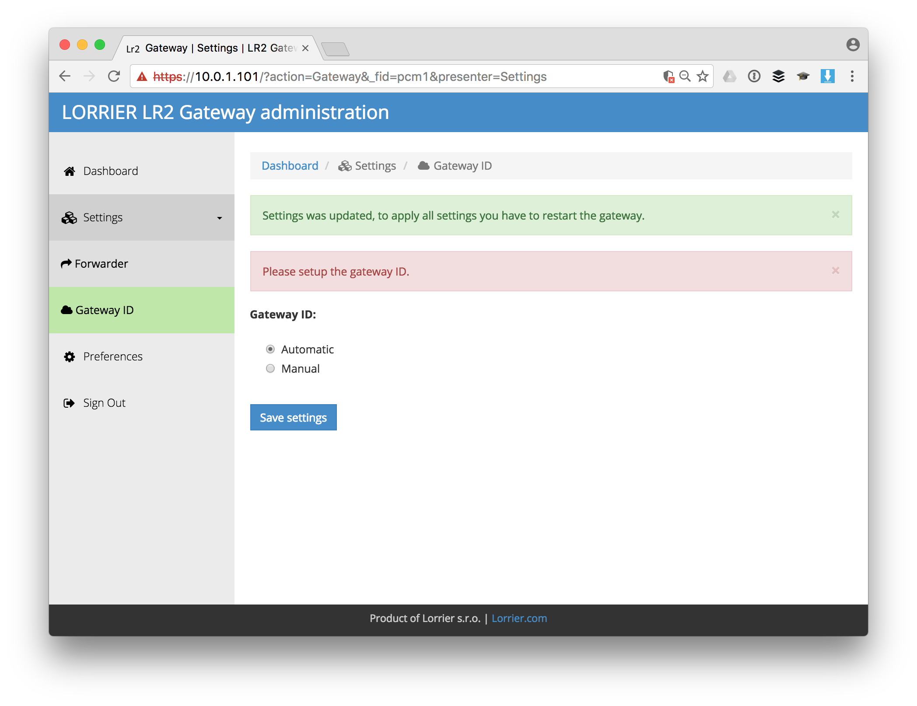Screen dimensions: 917x706
Task: Click the gear icon beside Preferences
Action: pyautogui.click(x=70, y=356)
